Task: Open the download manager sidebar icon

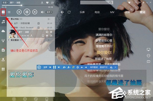Action: click(x=3, y=59)
